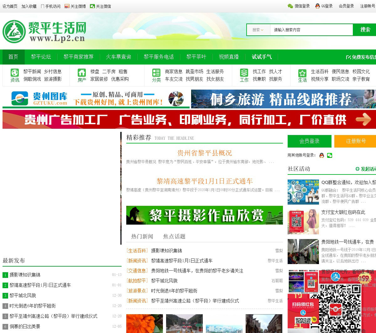376x333 pixels.
Task: Click the 黎平摄影作品欣赏 banner
Action: 204,215
